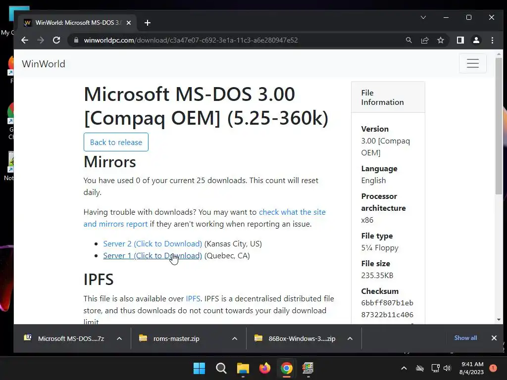Click the volume speaker tray icon

click(x=447, y=368)
